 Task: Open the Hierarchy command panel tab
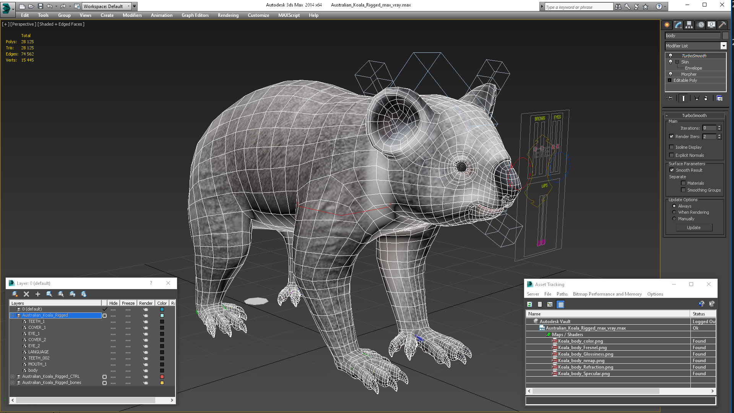click(689, 25)
